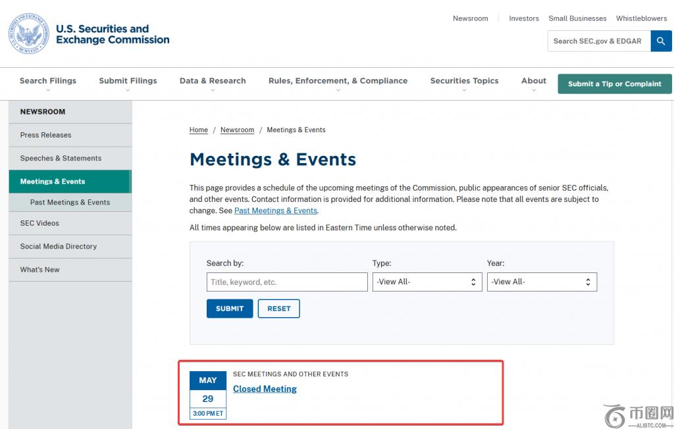Click the Submit a Tip or Complaint button
Viewport: 674px width, 429px height.
point(614,84)
